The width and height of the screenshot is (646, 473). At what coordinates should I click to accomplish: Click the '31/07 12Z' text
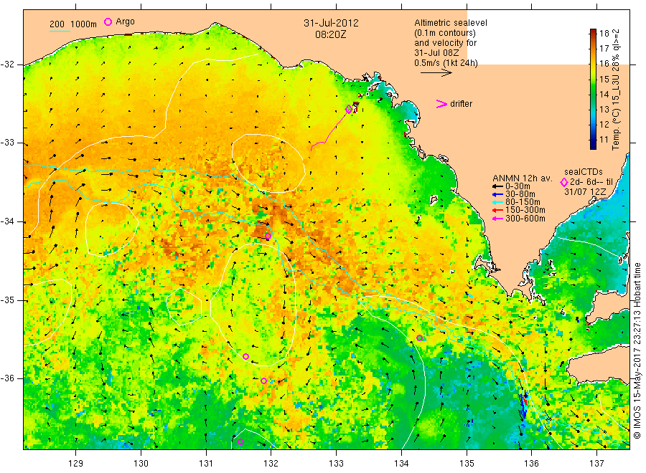pyautogui.click(x=585, y=192)
